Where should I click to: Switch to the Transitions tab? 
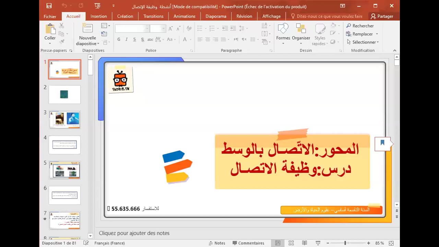click(x=153, y=16)
